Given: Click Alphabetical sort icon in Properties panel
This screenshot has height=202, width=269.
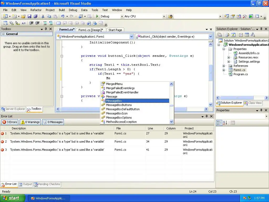Looking at the screenshot, I should (225, 123).
